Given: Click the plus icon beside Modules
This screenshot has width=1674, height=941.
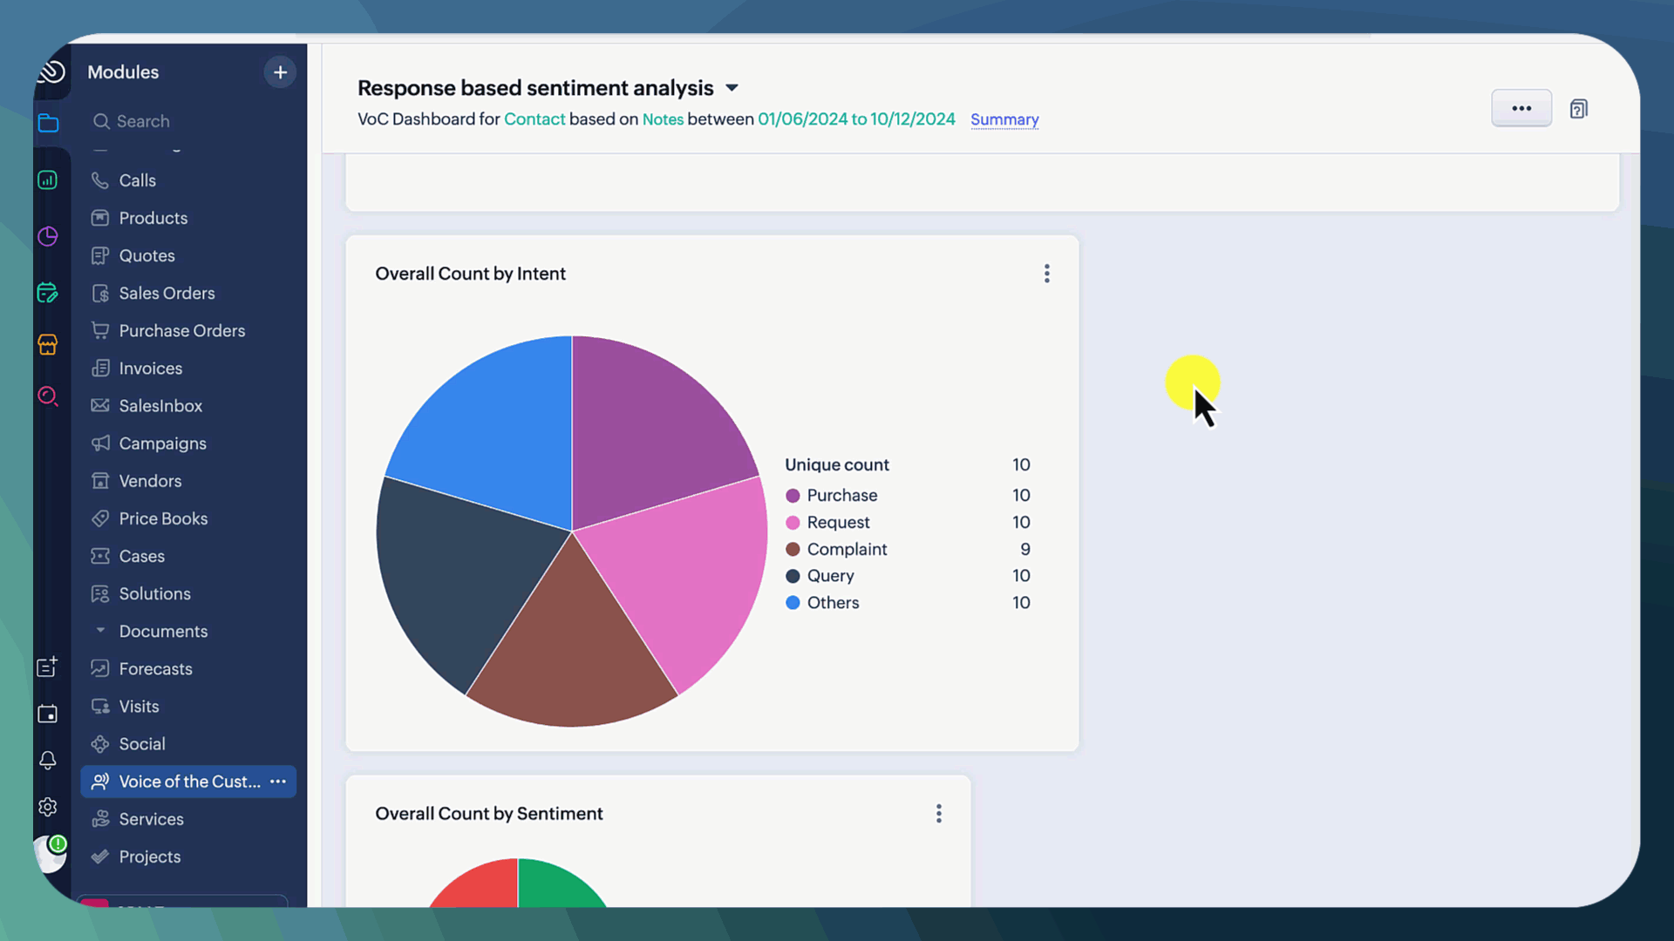Looking at the screenshot, I should [x=280, y=72].
